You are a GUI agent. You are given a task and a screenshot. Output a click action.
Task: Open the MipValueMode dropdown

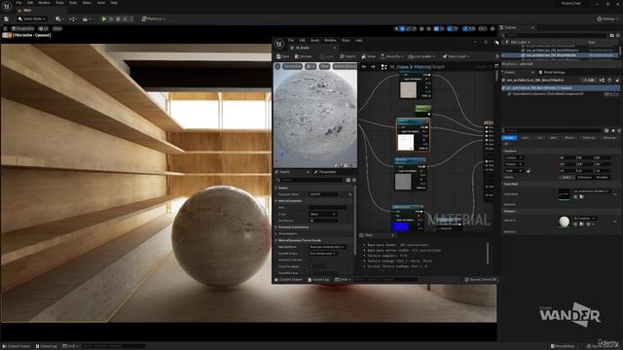click(x=327, y=247)
